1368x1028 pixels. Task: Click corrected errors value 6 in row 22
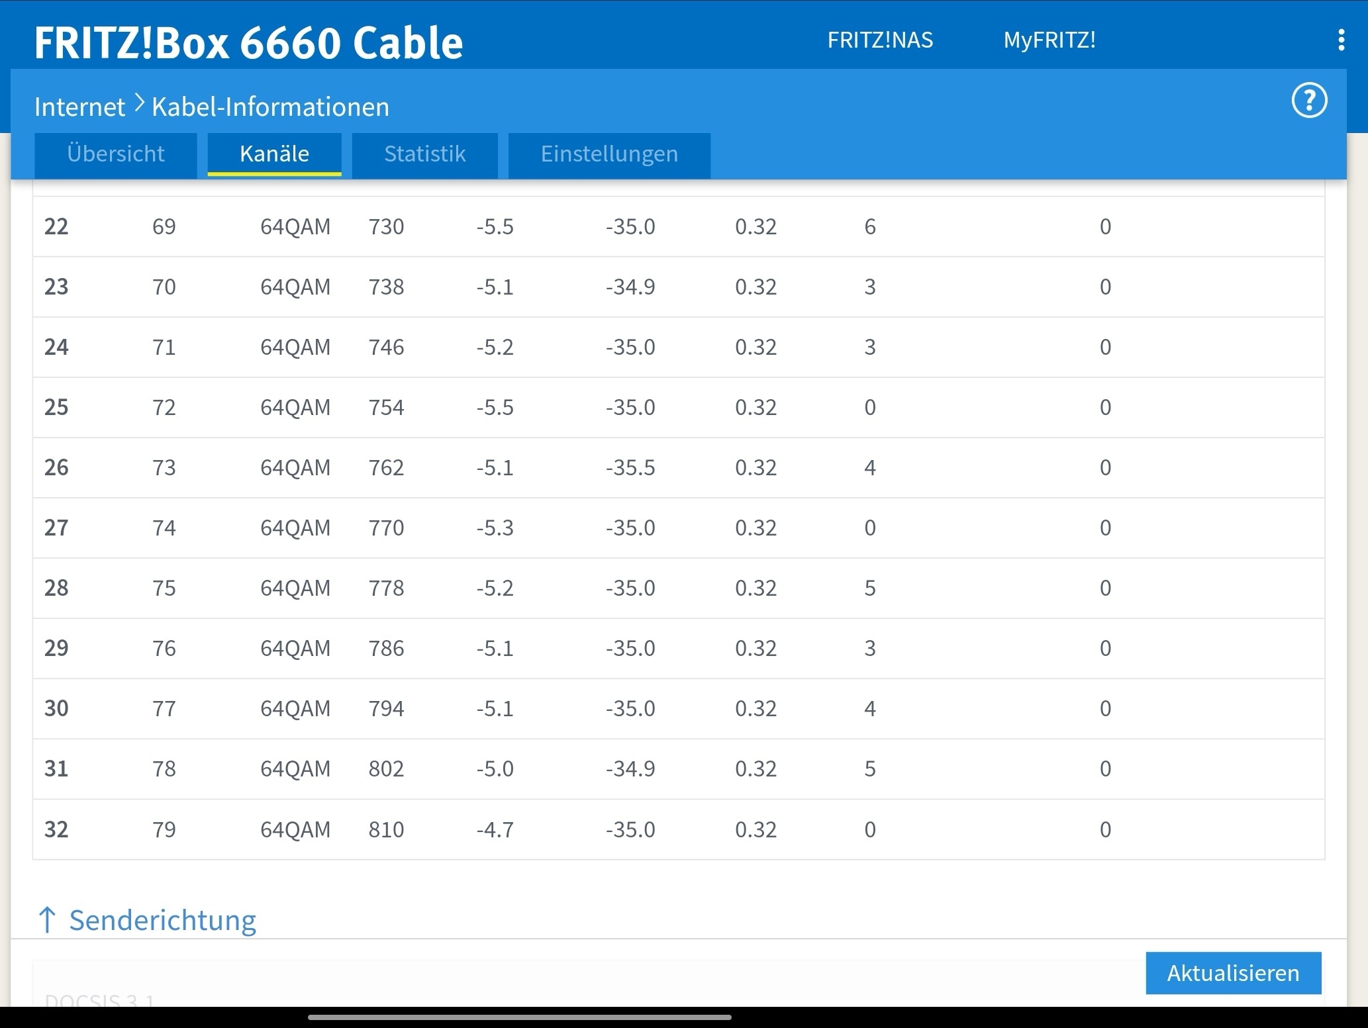(870, 226)
